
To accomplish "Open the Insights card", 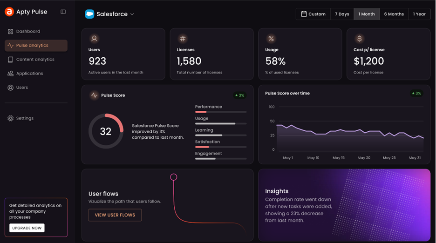I will (x=344, y=205).
